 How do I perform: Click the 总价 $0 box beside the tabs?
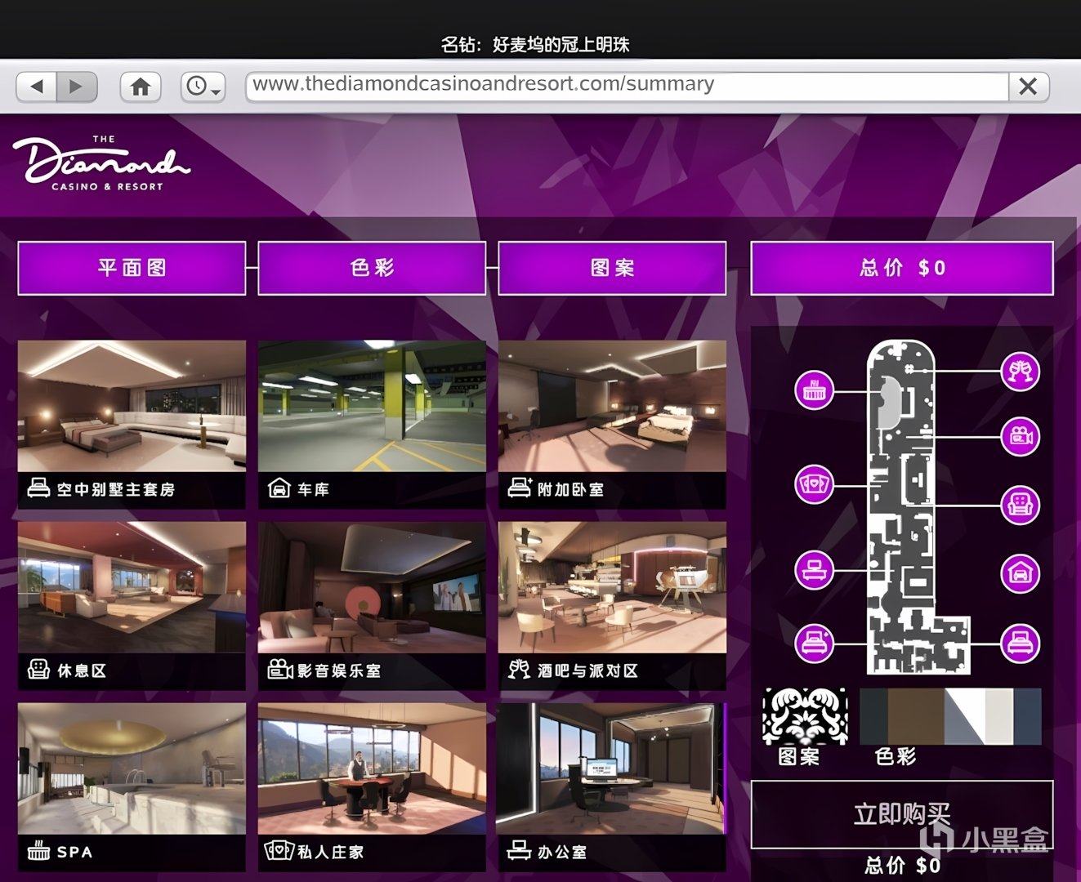[x=902, y=268]
